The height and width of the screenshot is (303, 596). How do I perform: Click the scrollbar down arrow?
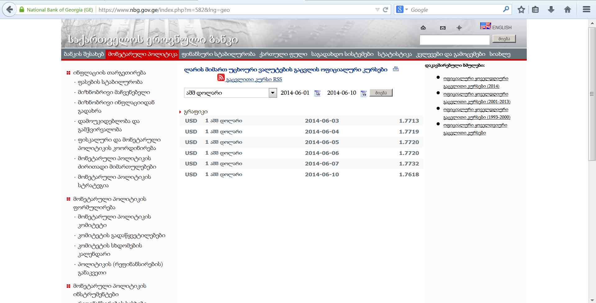tap(592, 300)
